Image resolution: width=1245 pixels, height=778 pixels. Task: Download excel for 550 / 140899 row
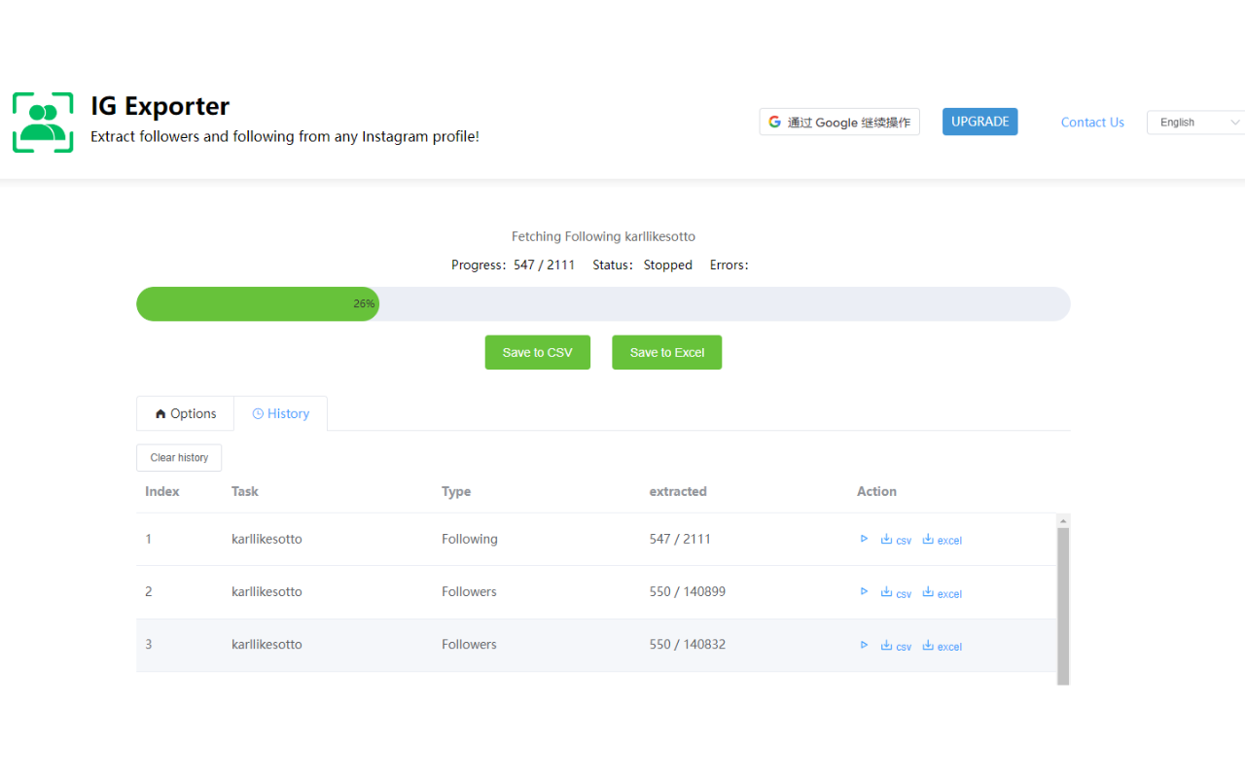click(x=942, y=592)
